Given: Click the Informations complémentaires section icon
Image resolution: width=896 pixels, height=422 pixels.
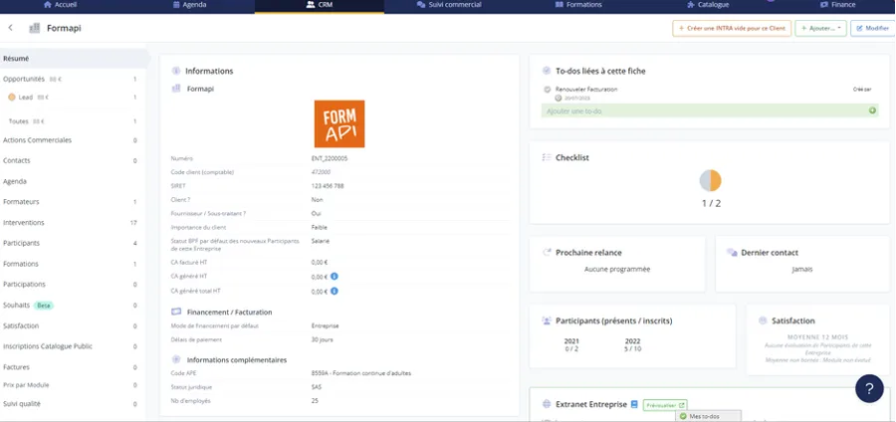Looking at the screenshot, I should 176,359.
